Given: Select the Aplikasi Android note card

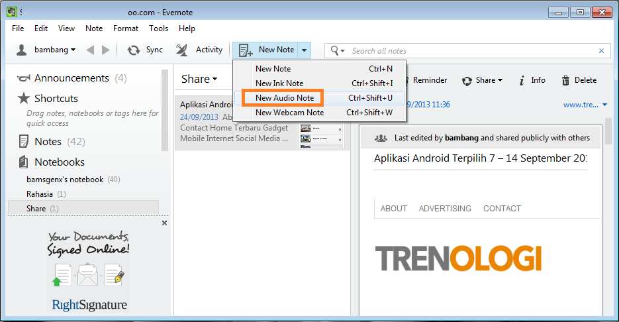Looking at the screenshot, I should (x=262, y=123).
